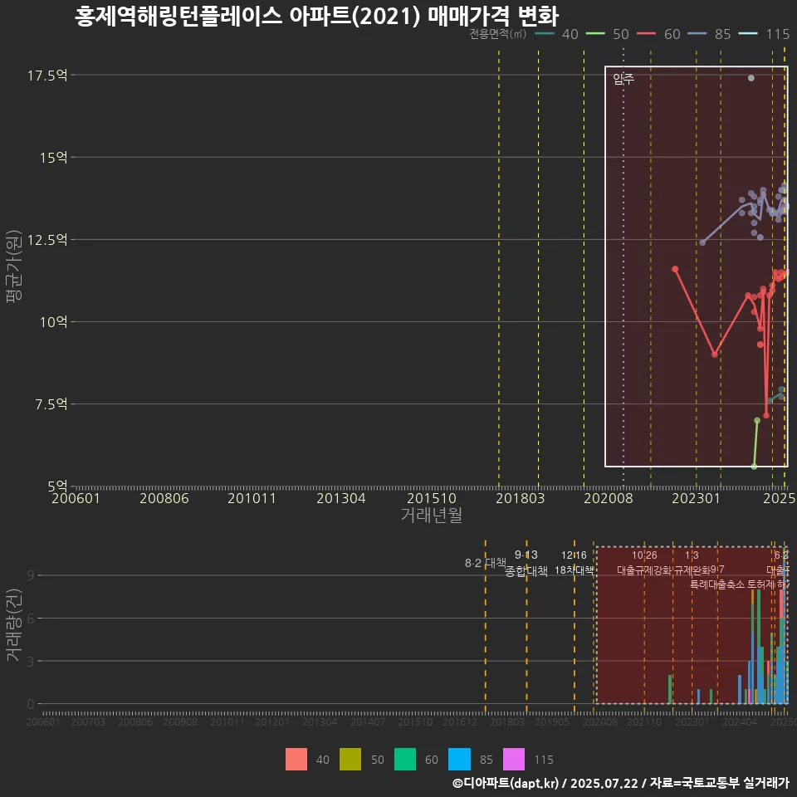The width and height of the screenshot is (797, 797).
Task: Select the light green 50 line key in top legend
Action: click(596, 34)
